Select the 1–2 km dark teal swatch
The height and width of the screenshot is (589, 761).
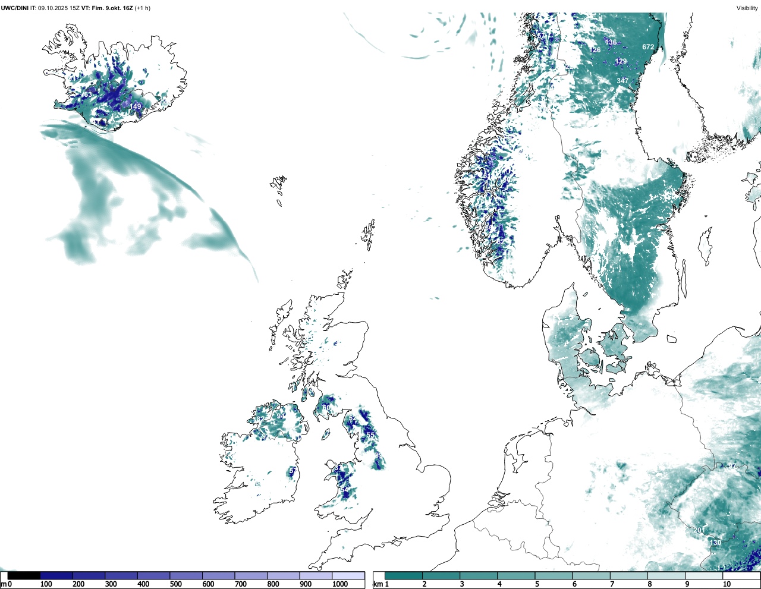coord(404,575)
